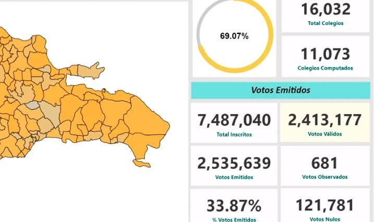Select the highlighted Votos Válidos card
Screen dimensions: 374x222
point(325,123)
